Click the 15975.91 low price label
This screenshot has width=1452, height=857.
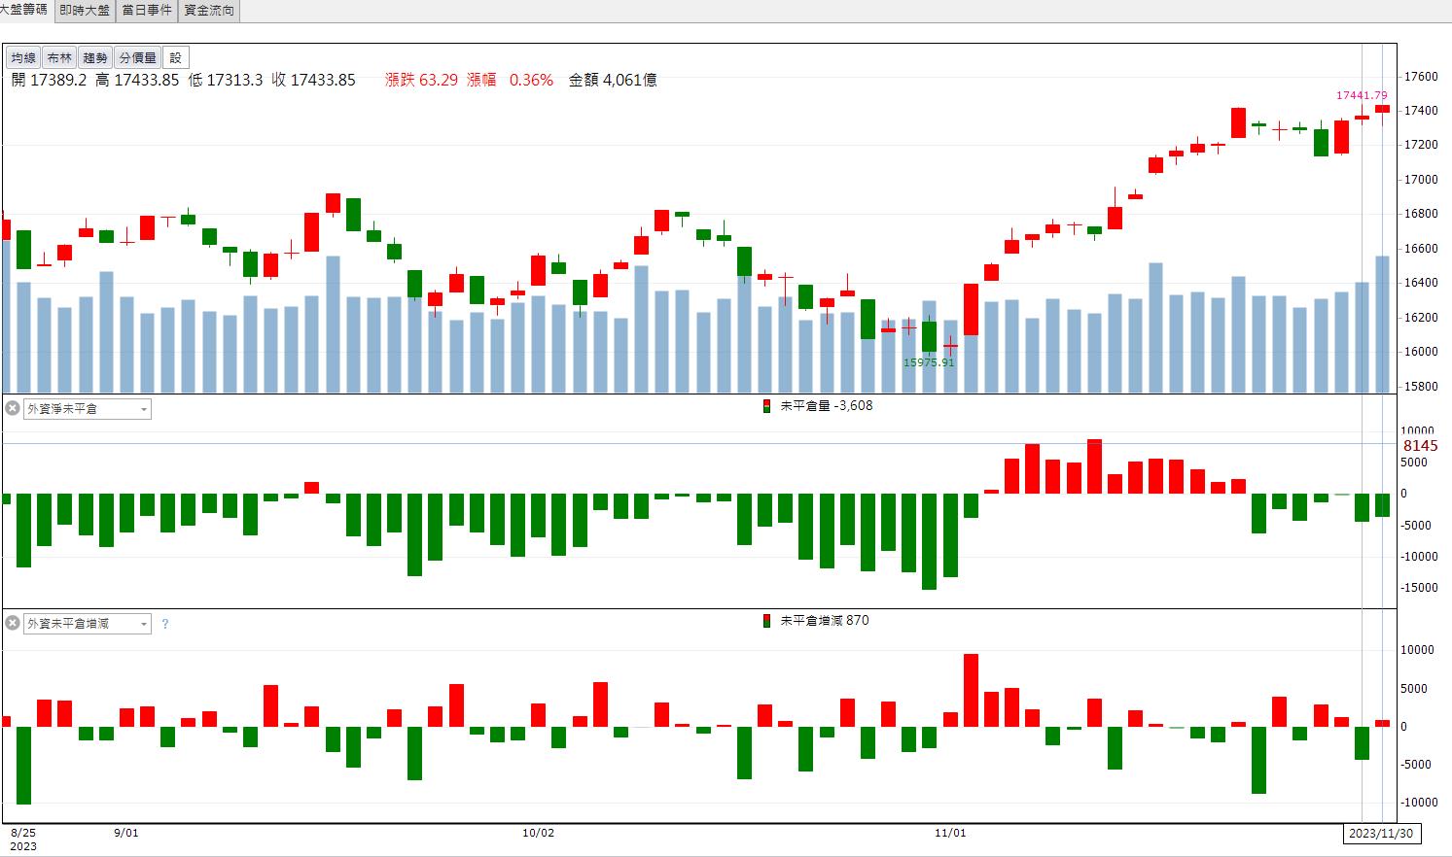tap(929, 362)
